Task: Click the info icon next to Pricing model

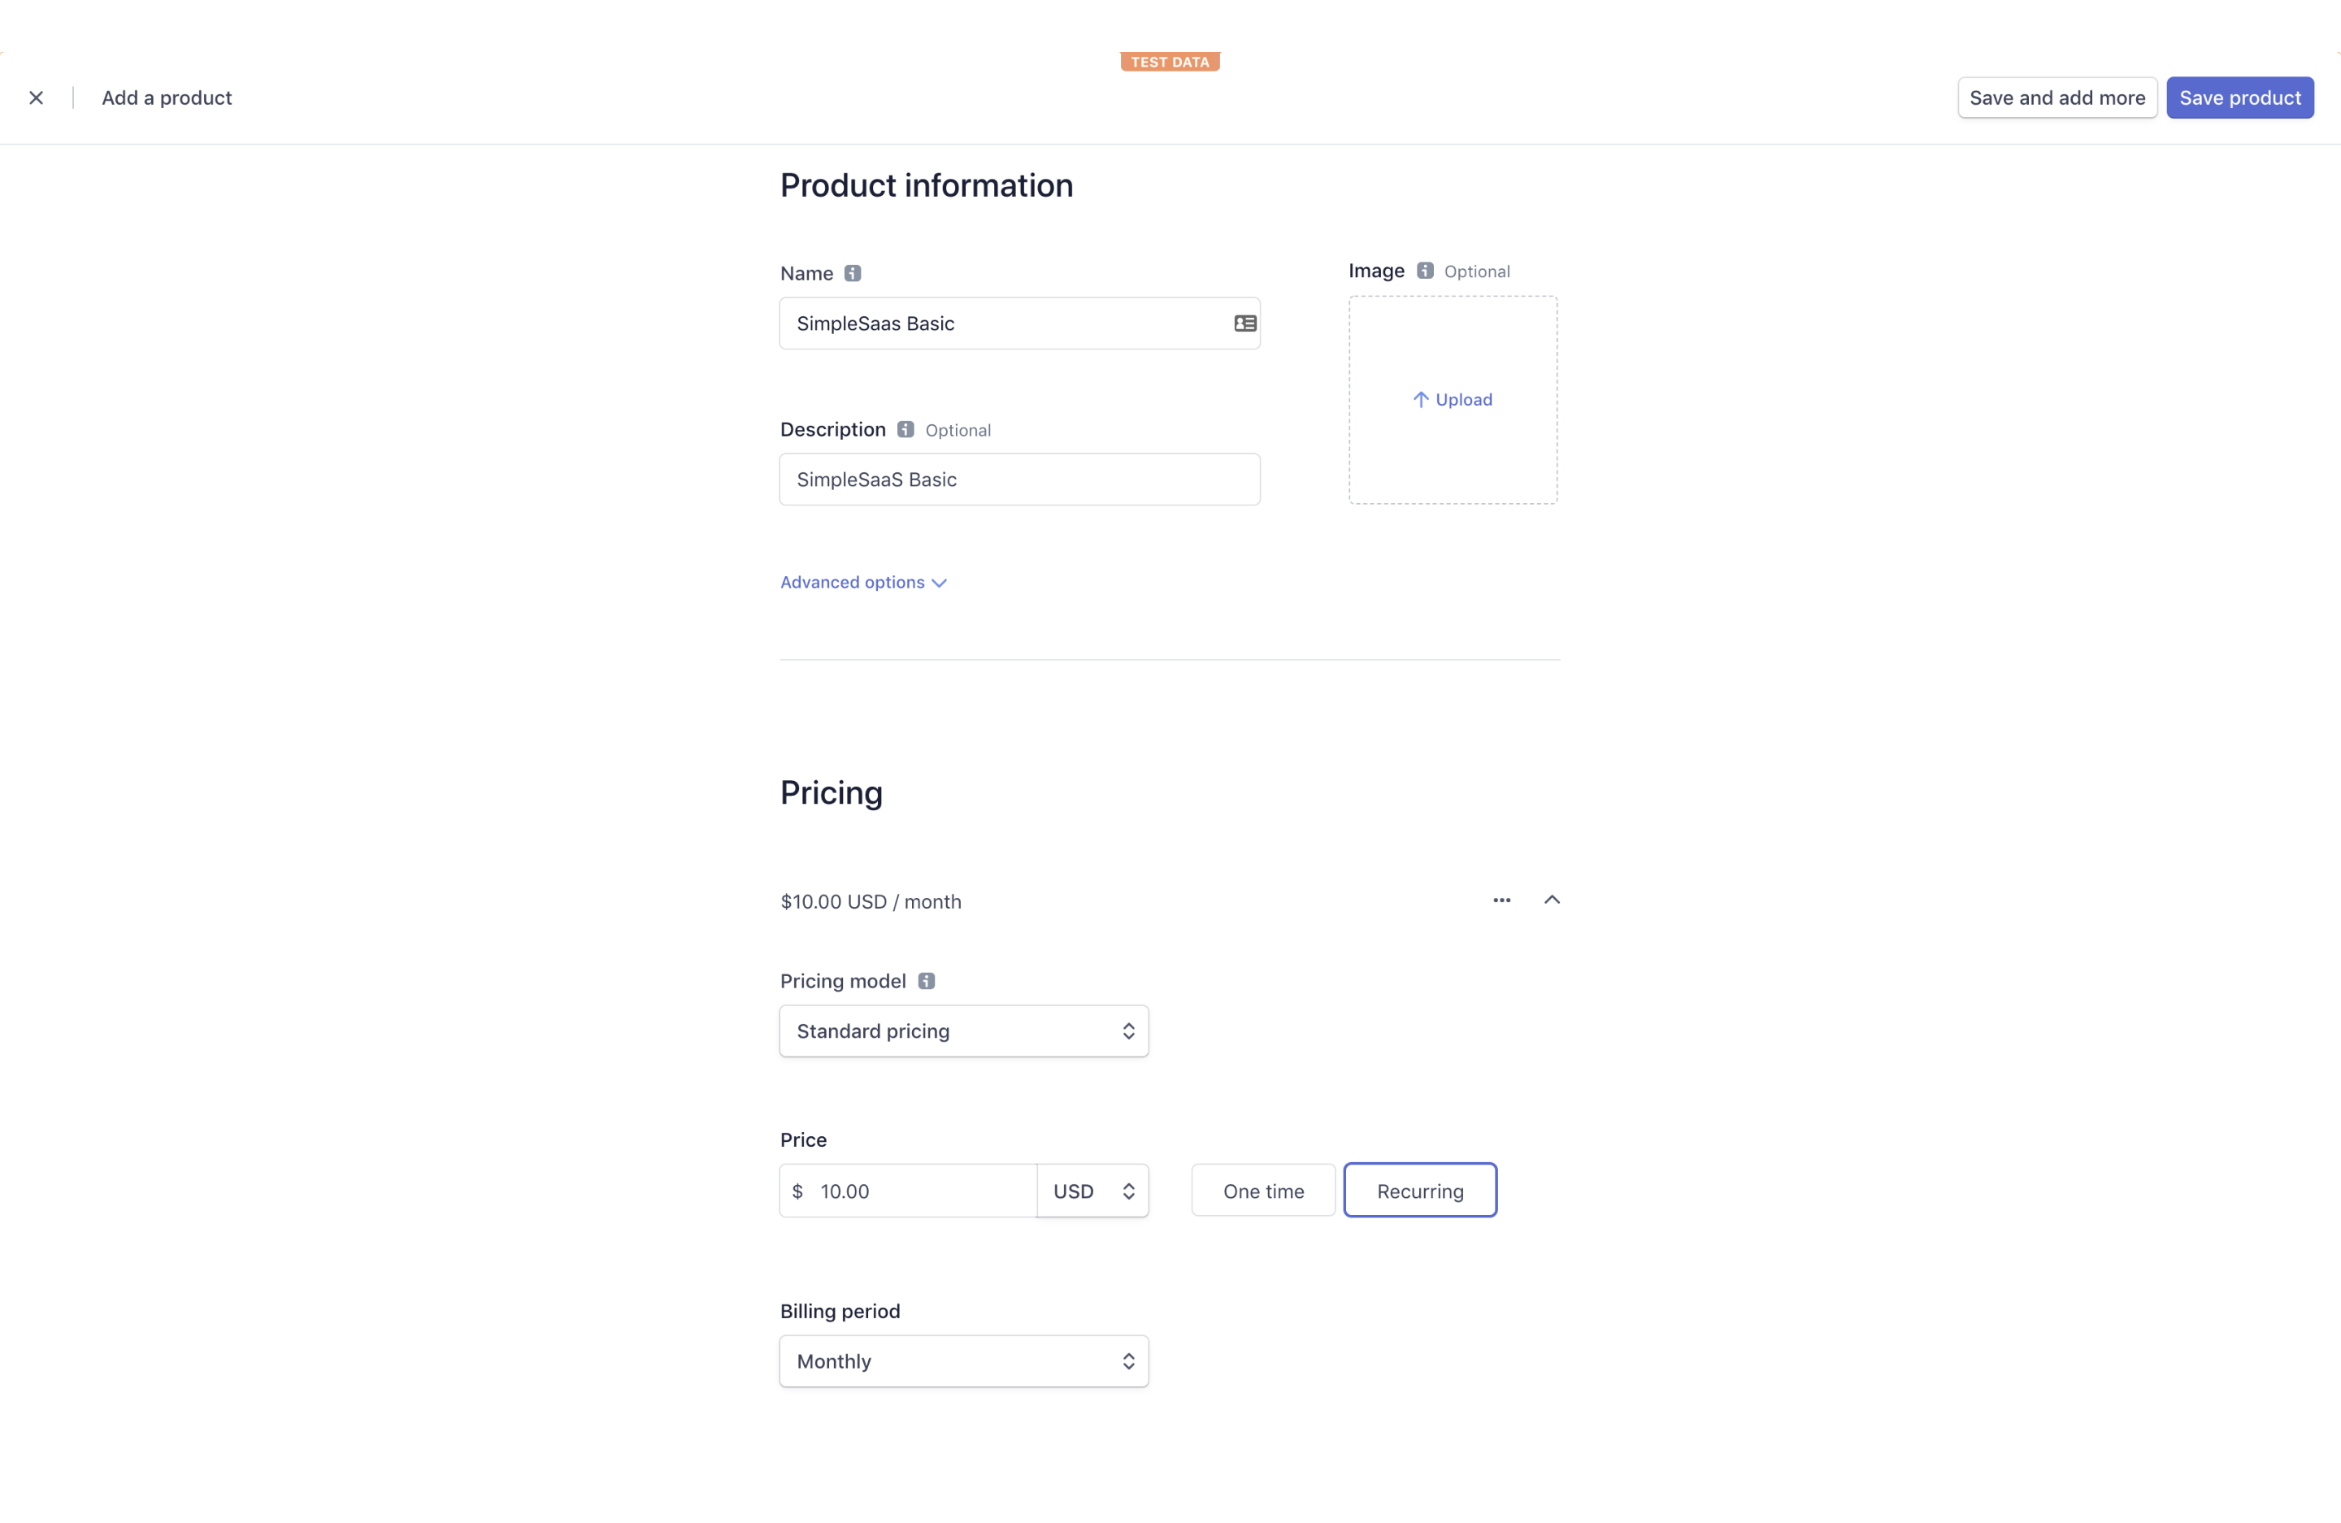Action: (x=927, y=981)
